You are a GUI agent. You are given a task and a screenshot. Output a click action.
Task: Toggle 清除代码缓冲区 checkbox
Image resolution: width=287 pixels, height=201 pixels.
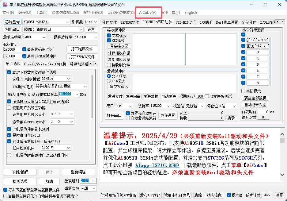coord(24,49)
